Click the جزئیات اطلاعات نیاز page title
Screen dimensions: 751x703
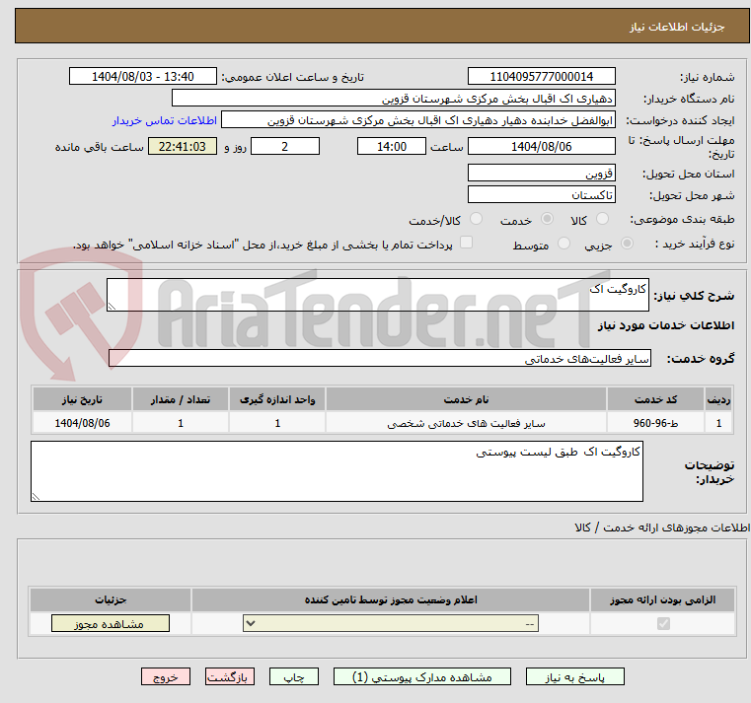click(x=676, y=27)
